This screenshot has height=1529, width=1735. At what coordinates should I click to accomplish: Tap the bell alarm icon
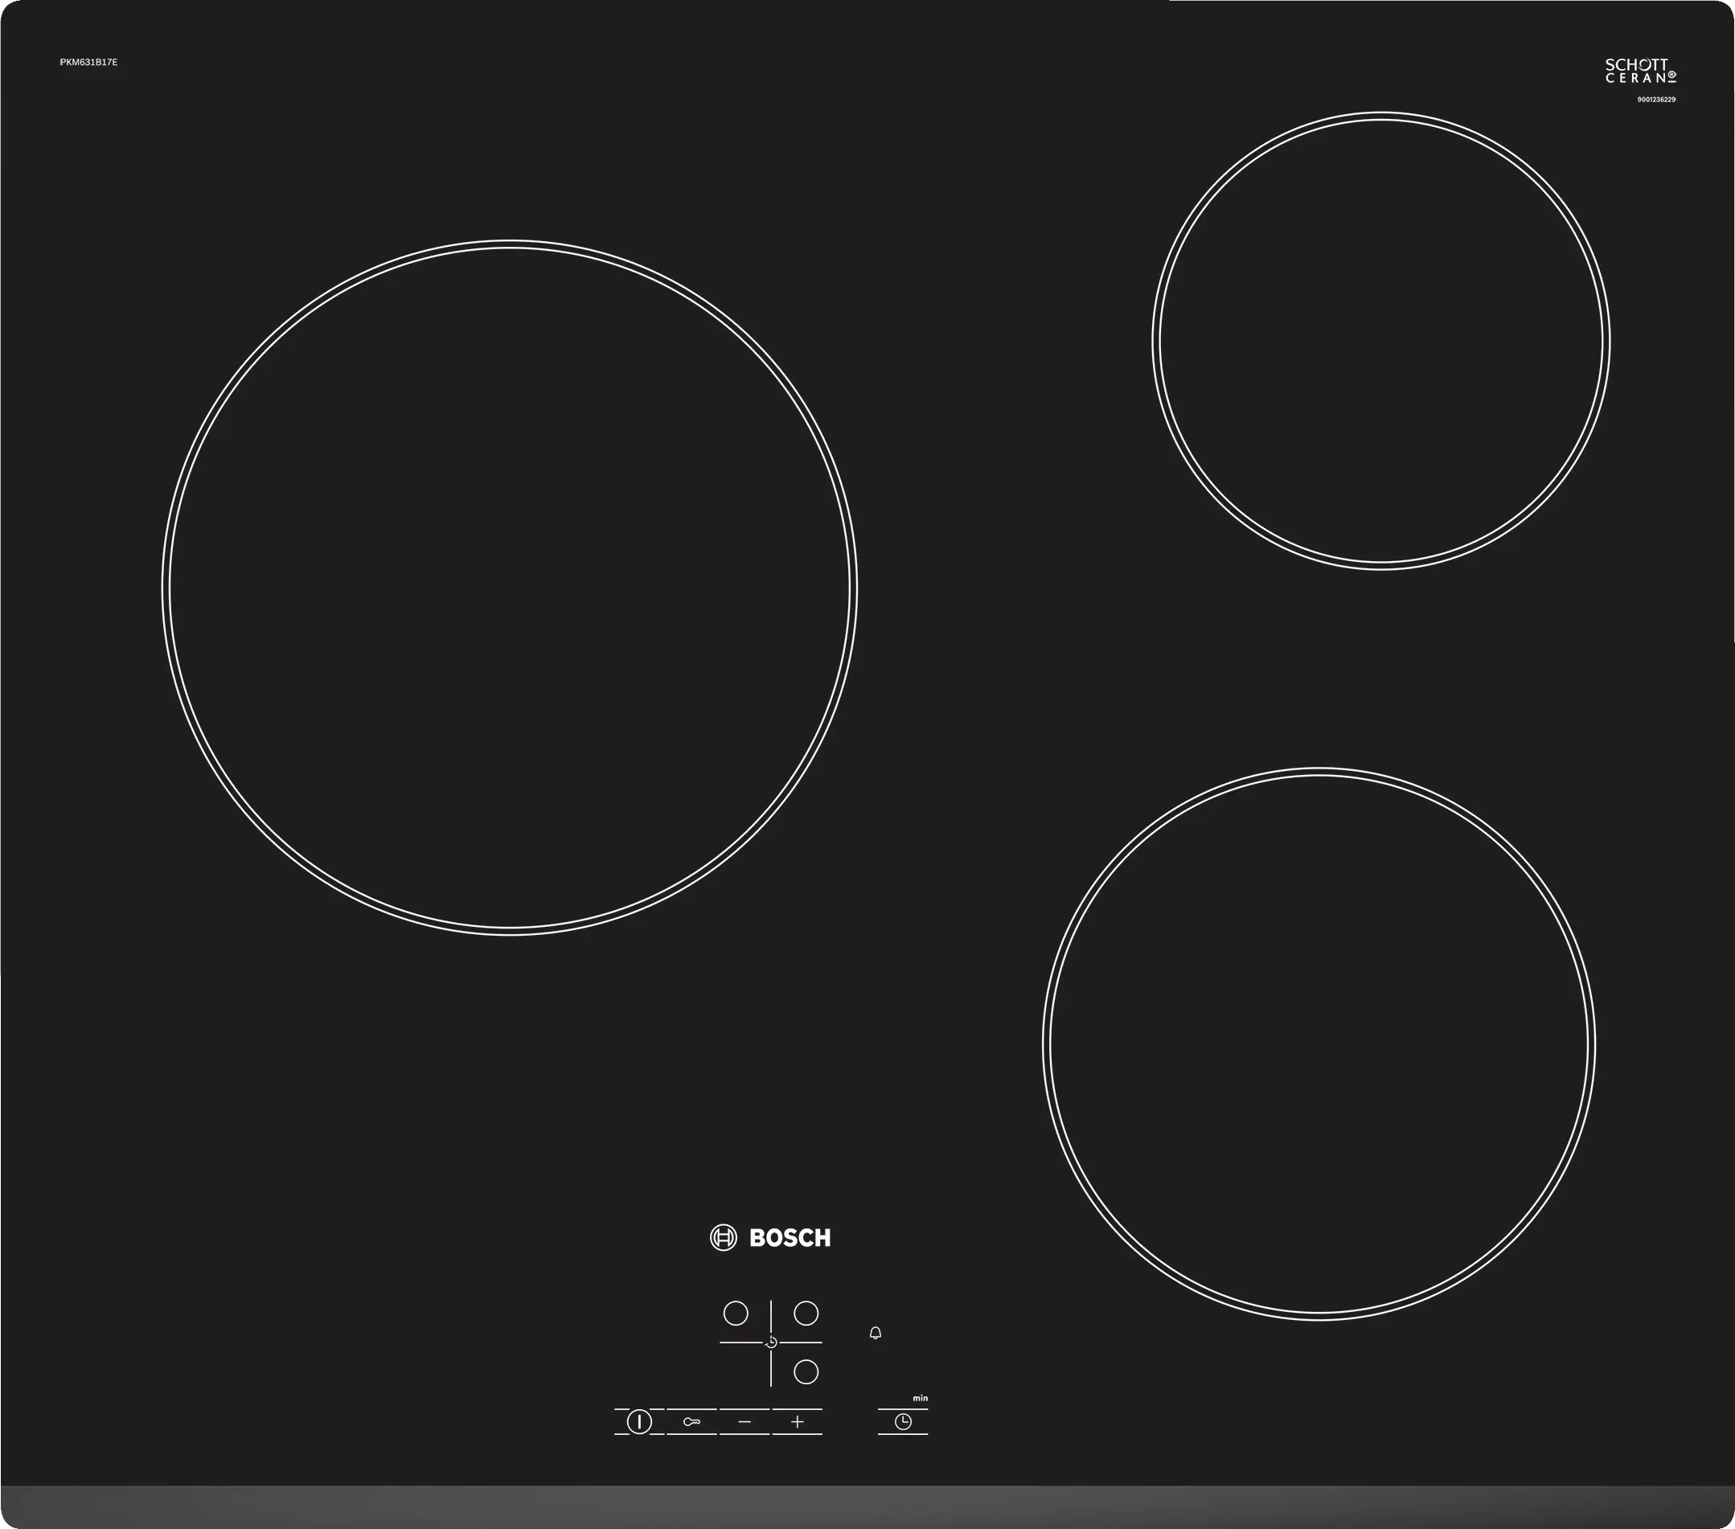coord(876,1333)
